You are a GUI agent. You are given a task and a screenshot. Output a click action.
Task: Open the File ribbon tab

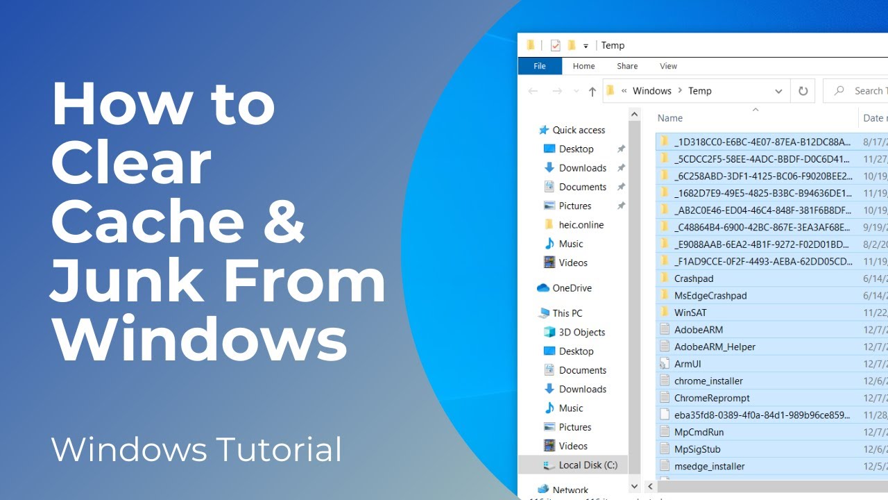540,66
